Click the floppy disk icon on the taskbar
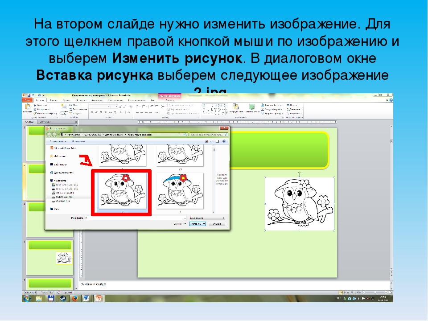 point(51,298)
